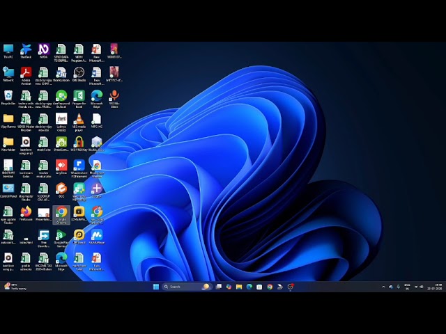Select the highlighted Google Chrome desktop shortcut
The height and width of the screenshot is (334, 446).
tap(61, 215)
